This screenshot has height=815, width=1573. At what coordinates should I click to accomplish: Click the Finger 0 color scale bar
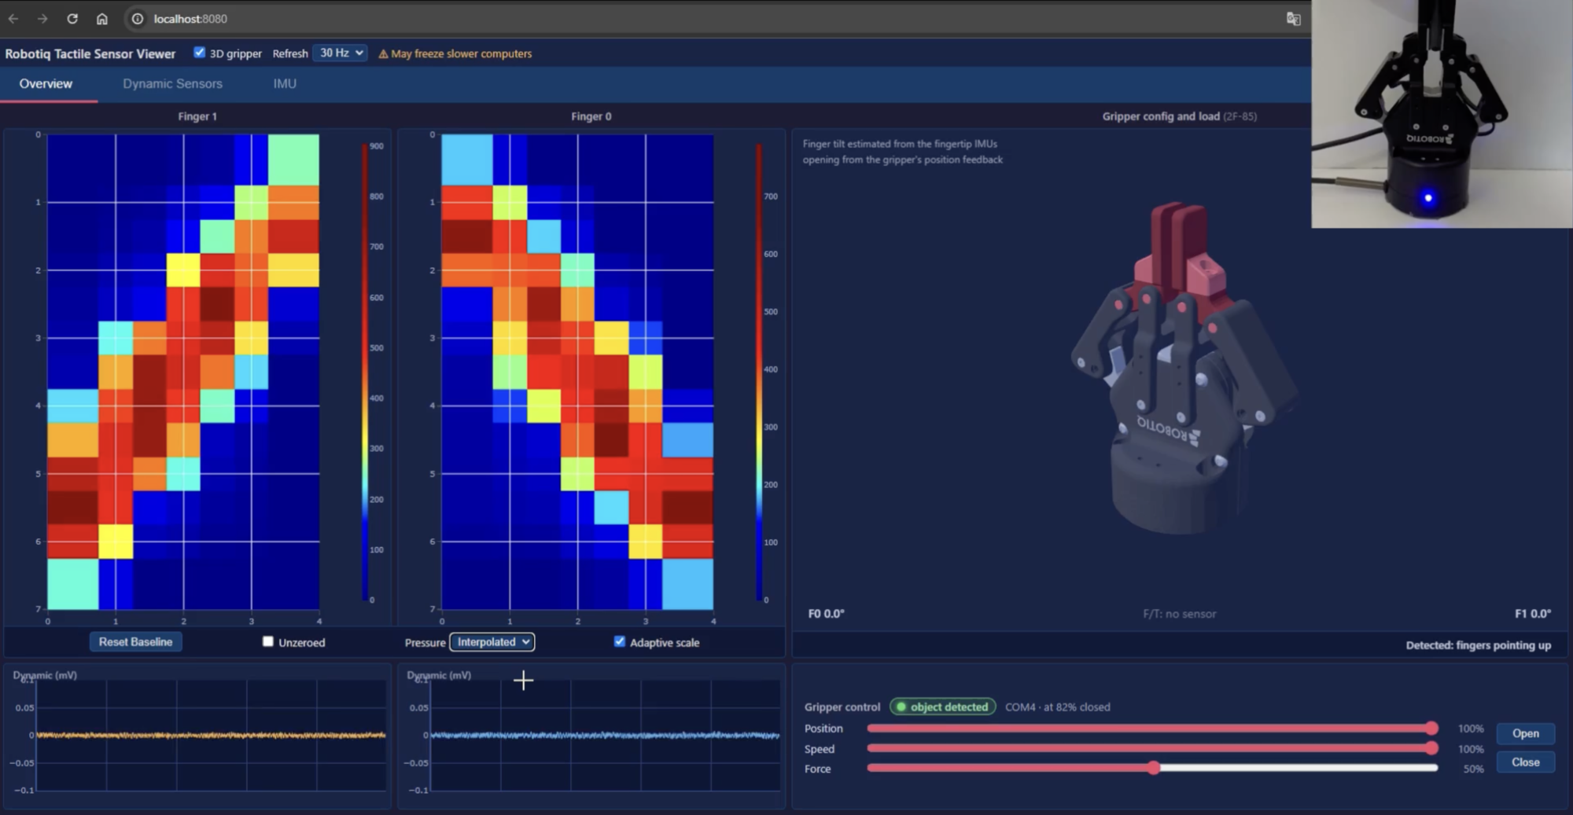[x=759, y=372]
